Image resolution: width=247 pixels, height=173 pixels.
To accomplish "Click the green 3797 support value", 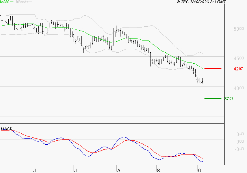I will (229, 99).
